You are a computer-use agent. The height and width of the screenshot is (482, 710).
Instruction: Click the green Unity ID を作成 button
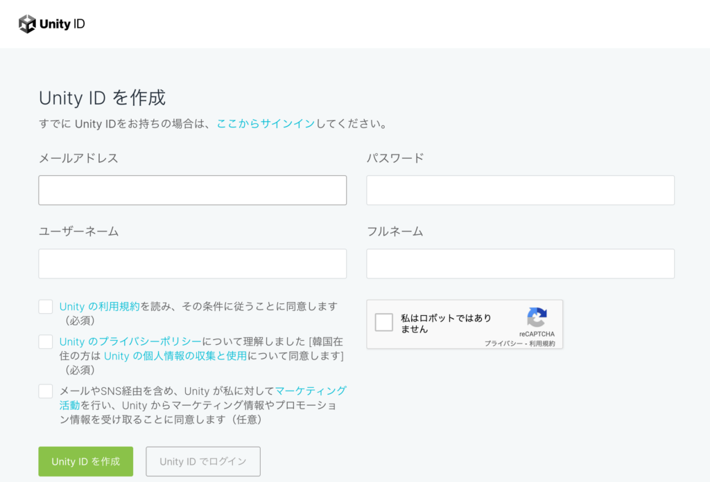tap(85, 462)
